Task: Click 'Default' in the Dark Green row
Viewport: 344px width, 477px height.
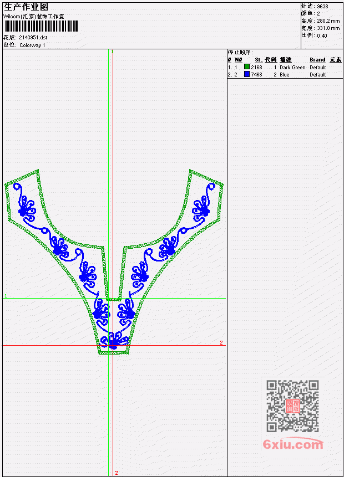Action: pyautogui.click(x=318, y=68)
